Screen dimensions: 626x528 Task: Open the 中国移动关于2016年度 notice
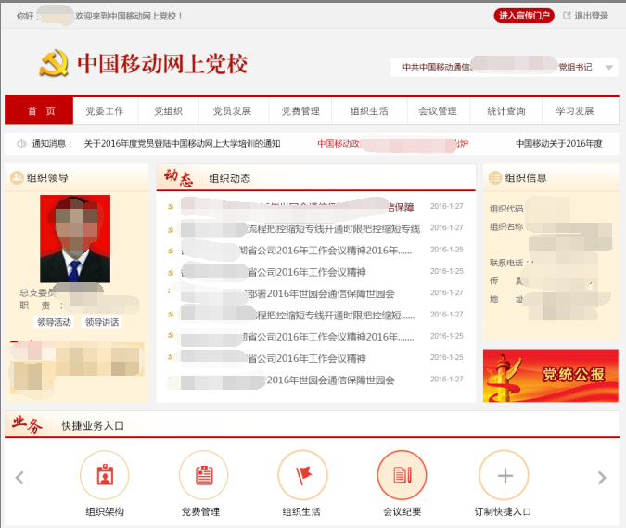(559, 144)
